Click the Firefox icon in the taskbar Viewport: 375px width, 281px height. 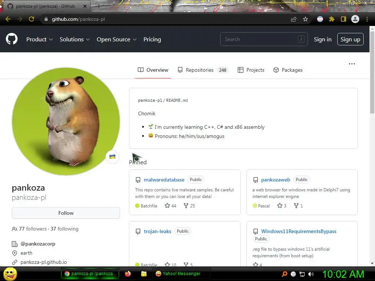(128, 274)
